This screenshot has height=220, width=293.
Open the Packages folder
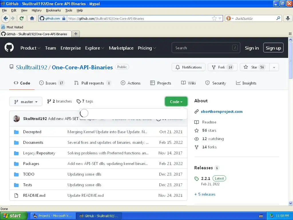pos(31,164)
